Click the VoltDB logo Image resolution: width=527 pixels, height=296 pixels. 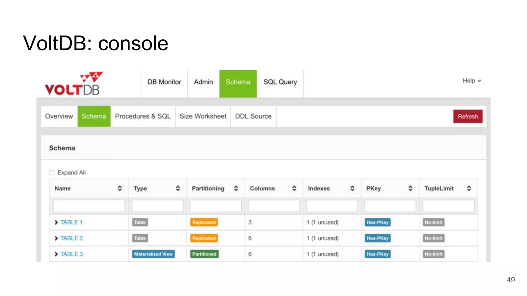(x=74, y=84)
